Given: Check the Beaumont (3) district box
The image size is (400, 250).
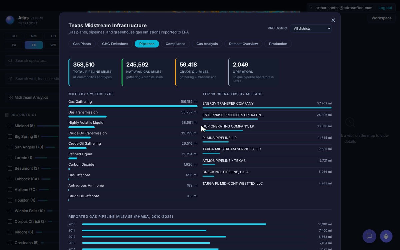Looking at the screenshot, I should [x=10, y=169].
